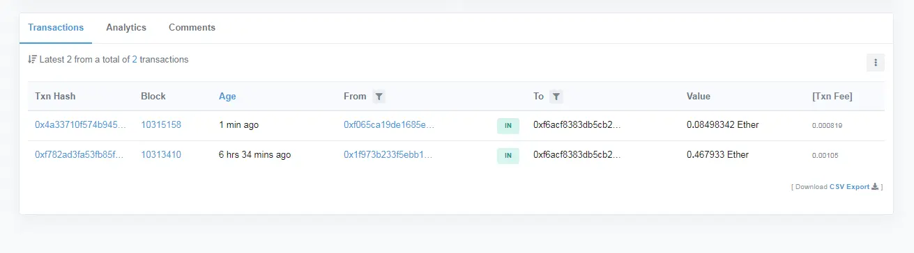Open sender address 0x1f973b233f5ebb1…

coord(388,155)
